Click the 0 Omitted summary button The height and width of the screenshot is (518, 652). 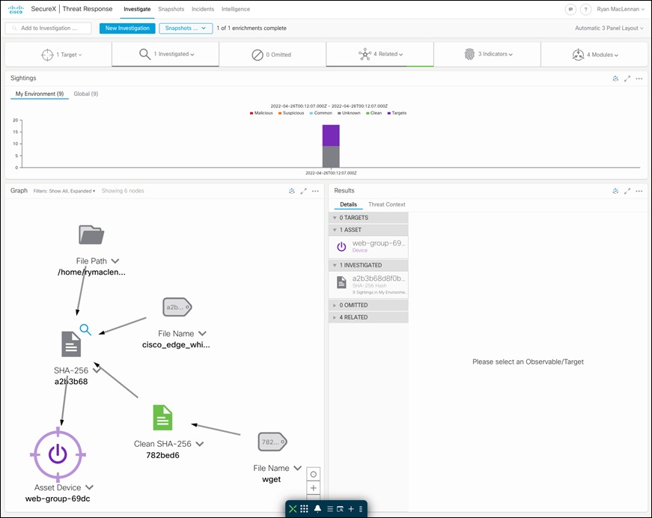(272, 55)
